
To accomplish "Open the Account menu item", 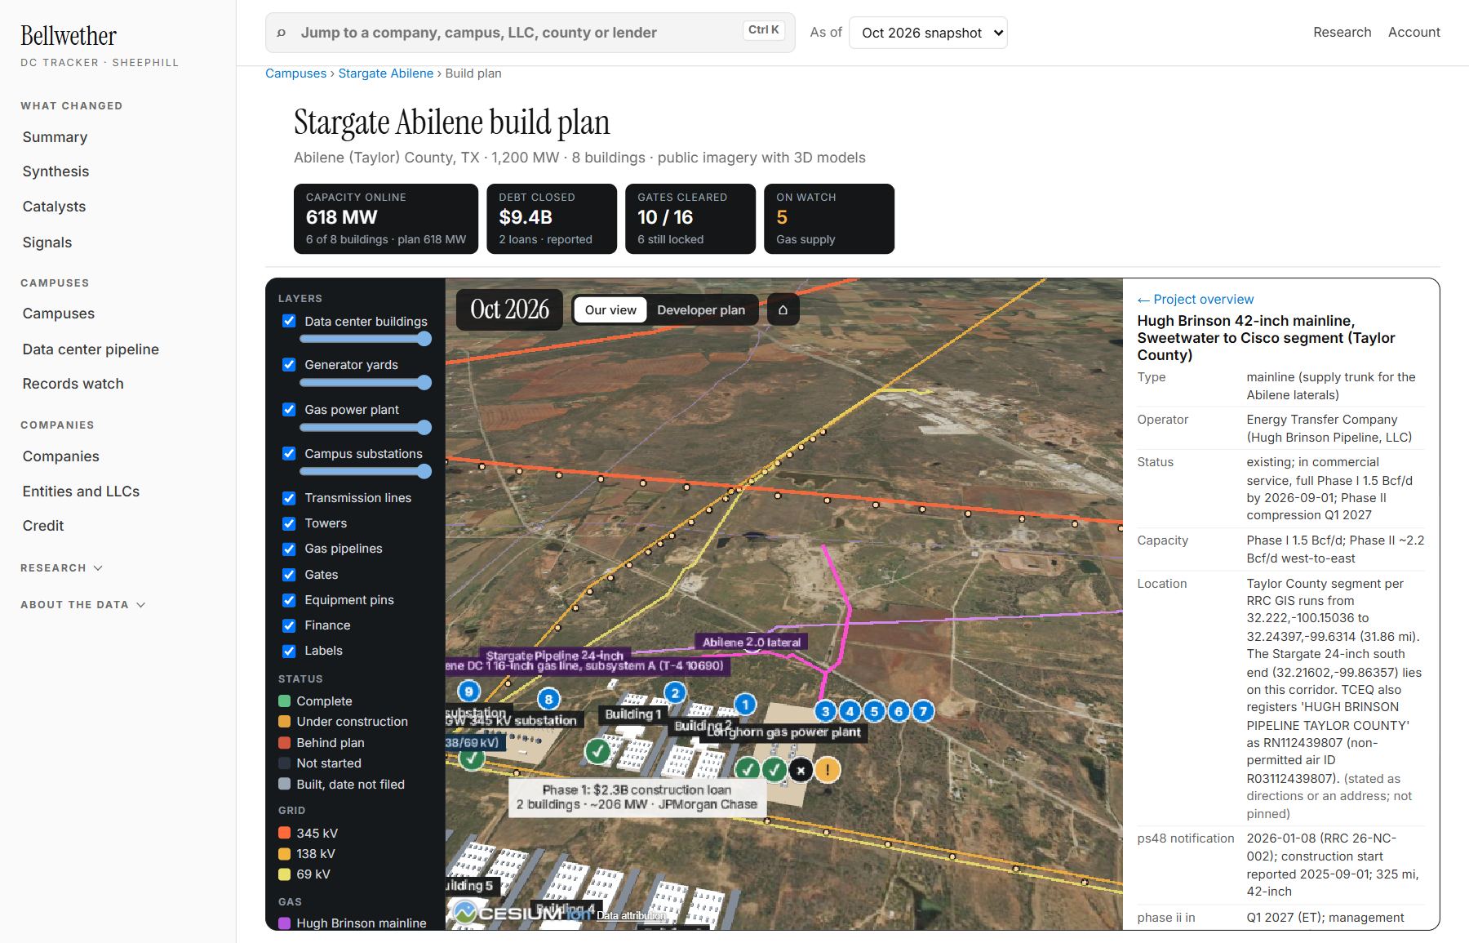I will coord(1414,32).
